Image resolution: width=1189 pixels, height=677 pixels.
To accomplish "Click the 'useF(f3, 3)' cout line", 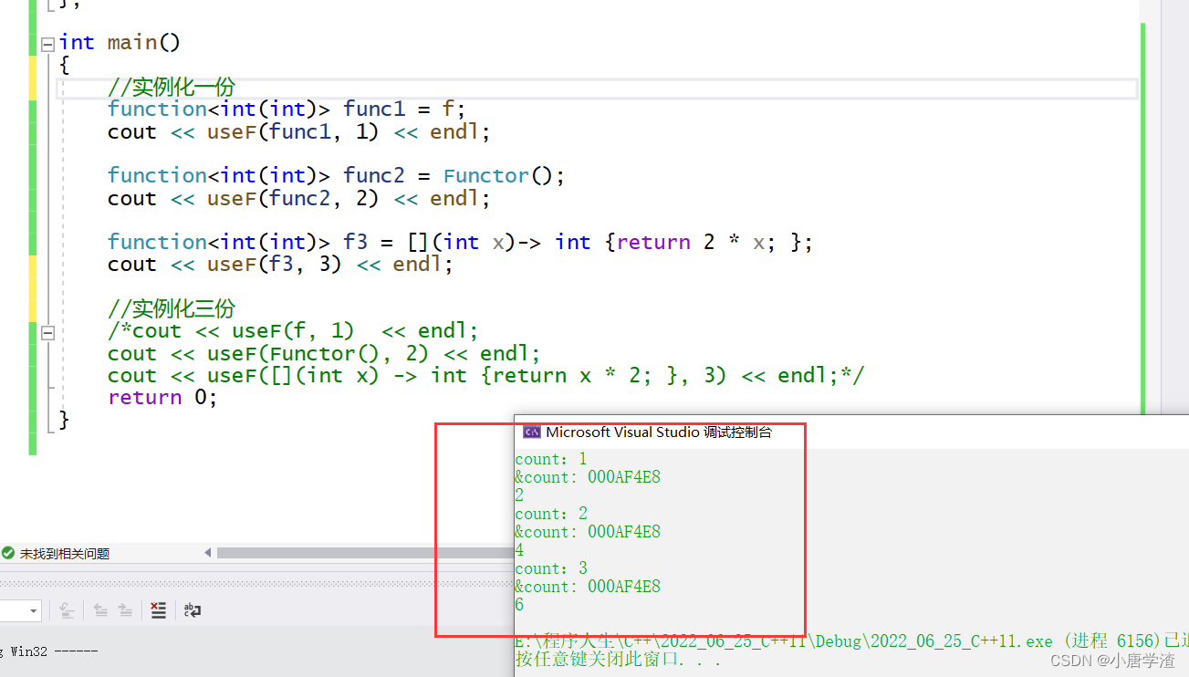I will 280,265.
